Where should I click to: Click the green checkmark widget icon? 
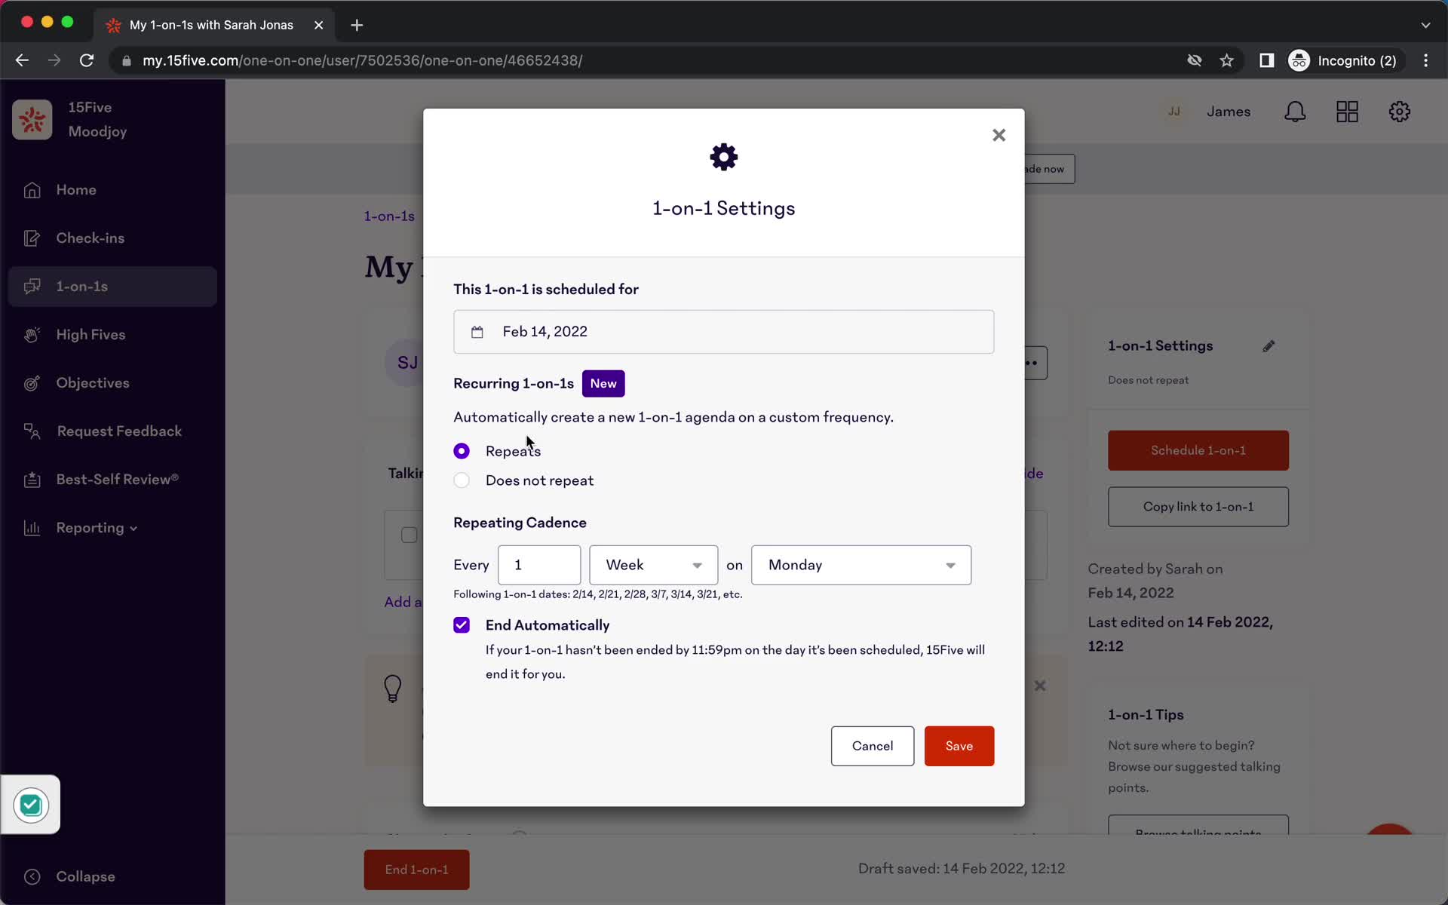point(31,805)
